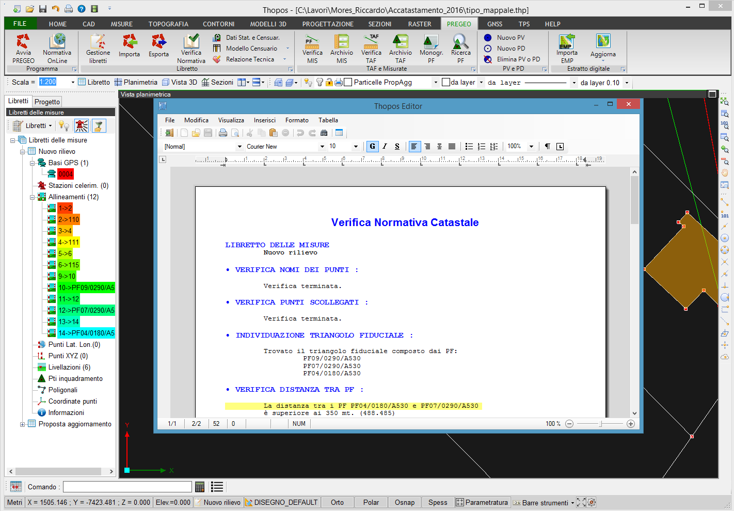Screen dimensions: 734x511
Task: Open the FILE tab
Action: 20,24
